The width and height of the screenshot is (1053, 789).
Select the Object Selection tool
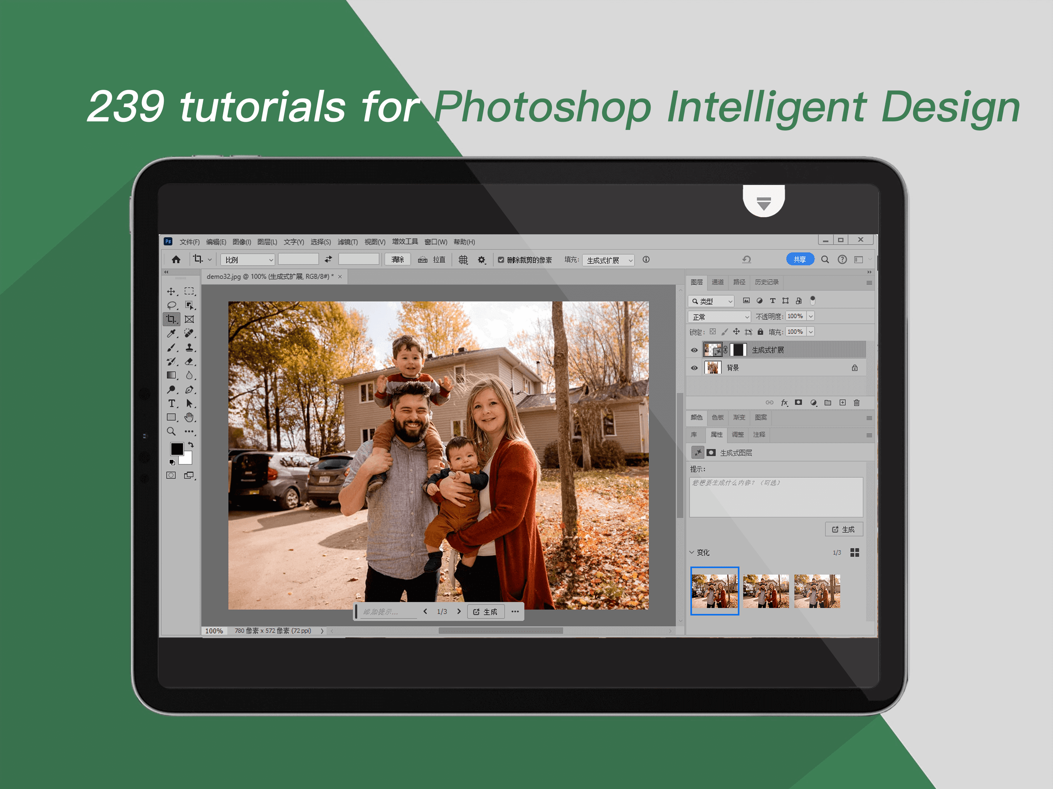click(190, 305)
